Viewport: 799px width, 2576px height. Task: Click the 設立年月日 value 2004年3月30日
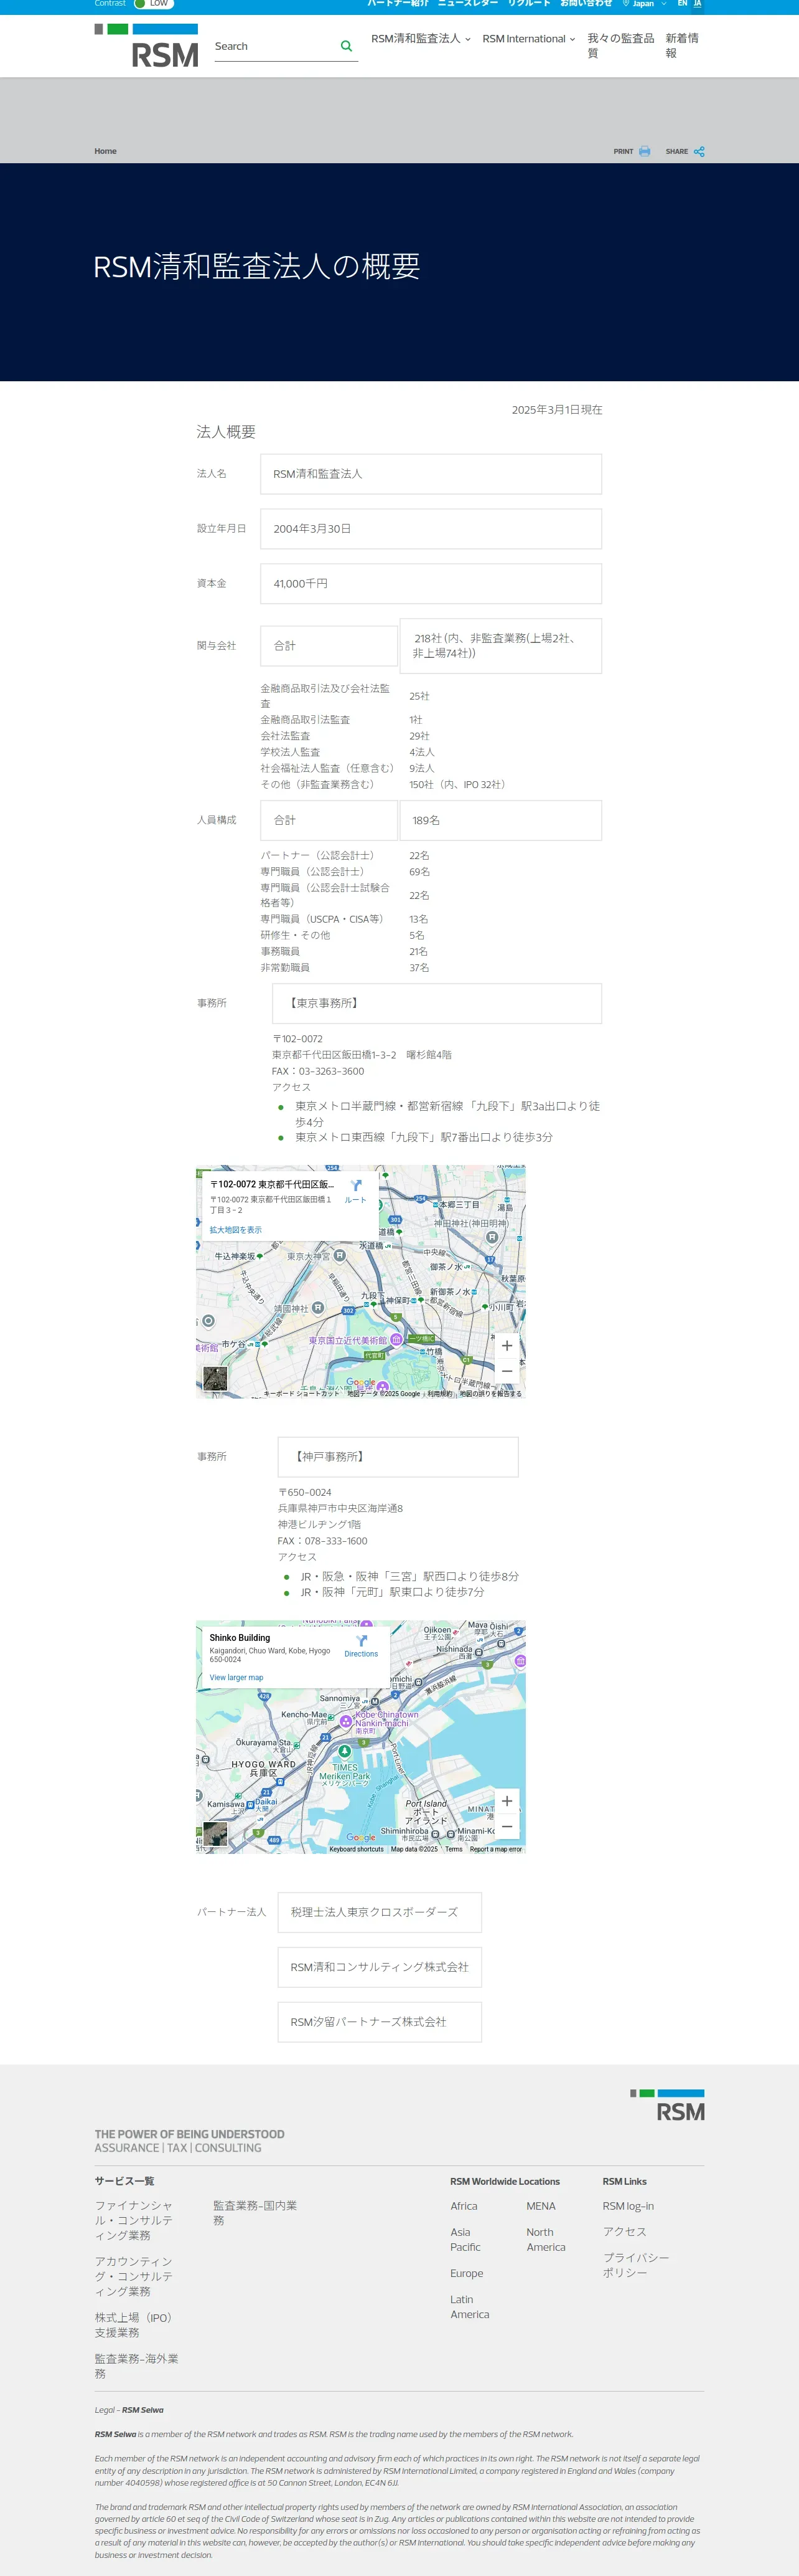click(431, 529)
